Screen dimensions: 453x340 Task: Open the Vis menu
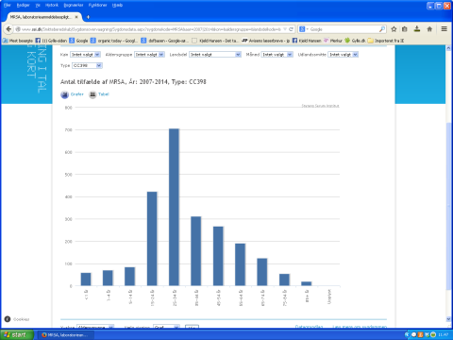[x=38, y=5]
